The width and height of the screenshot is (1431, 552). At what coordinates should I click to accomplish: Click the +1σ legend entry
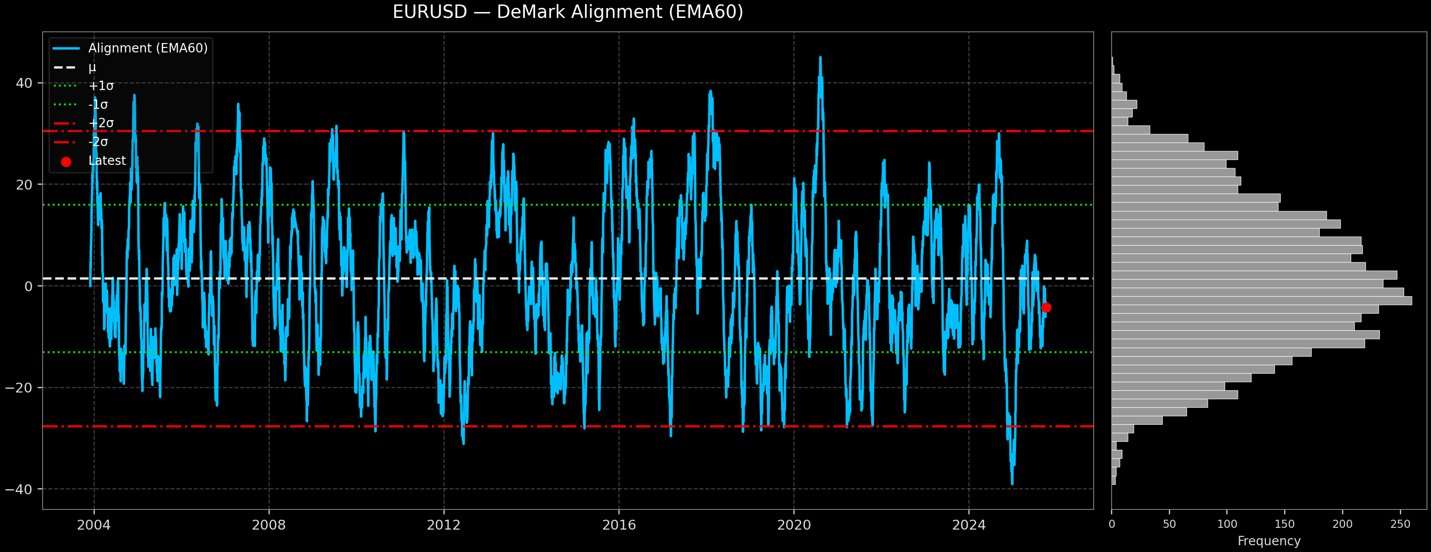pyautogui.click(x=100, y=86)
